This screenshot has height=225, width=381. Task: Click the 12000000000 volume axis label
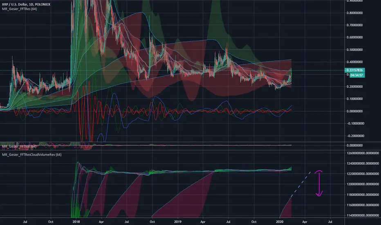tap(363, 184)
